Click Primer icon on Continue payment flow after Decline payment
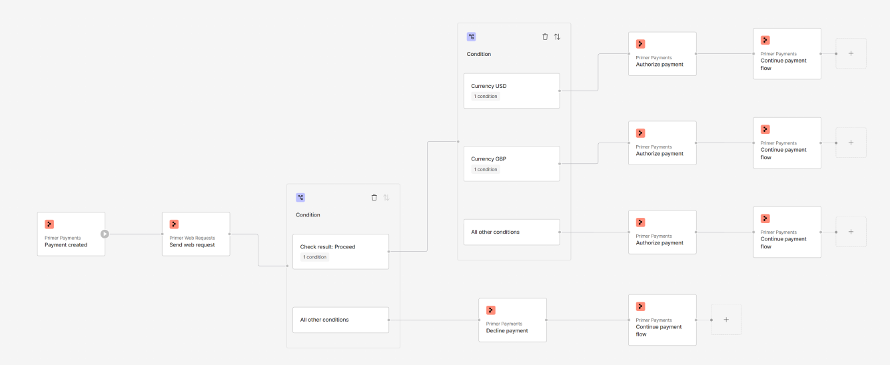Viewport: 890px width, 365px height. [x=640, y=306]
